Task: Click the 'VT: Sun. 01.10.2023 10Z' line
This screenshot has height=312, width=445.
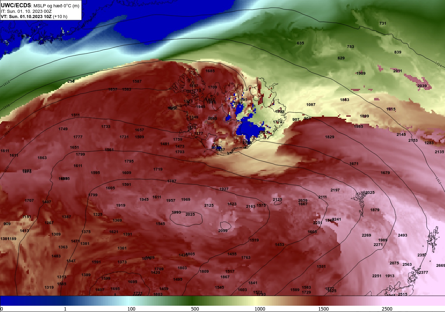Action: point(26,16)
